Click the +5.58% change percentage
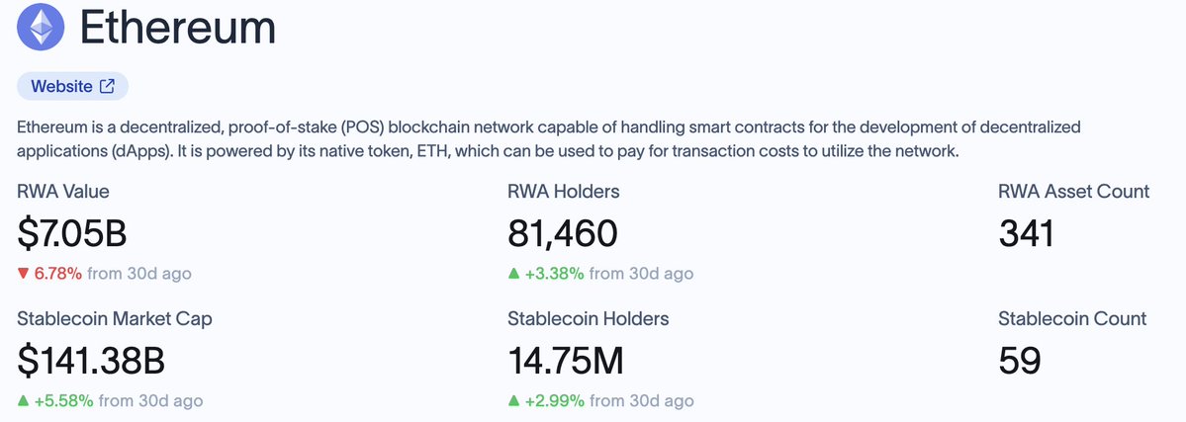Screen dimensions: 1186x422 coord(63,401)
